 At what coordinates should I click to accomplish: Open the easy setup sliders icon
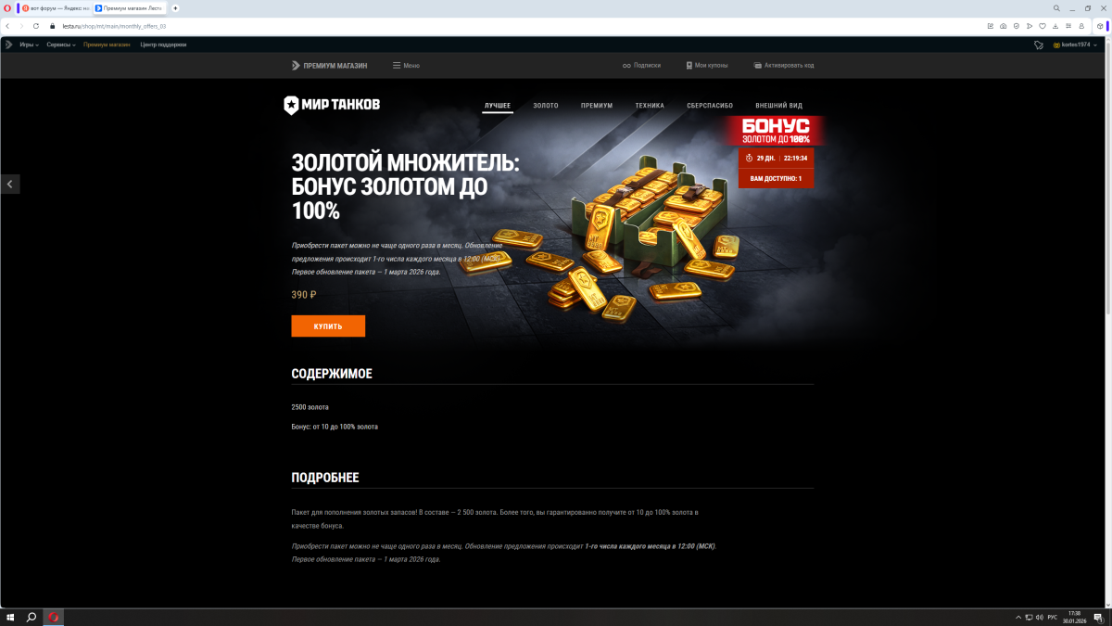(1068, 26)
